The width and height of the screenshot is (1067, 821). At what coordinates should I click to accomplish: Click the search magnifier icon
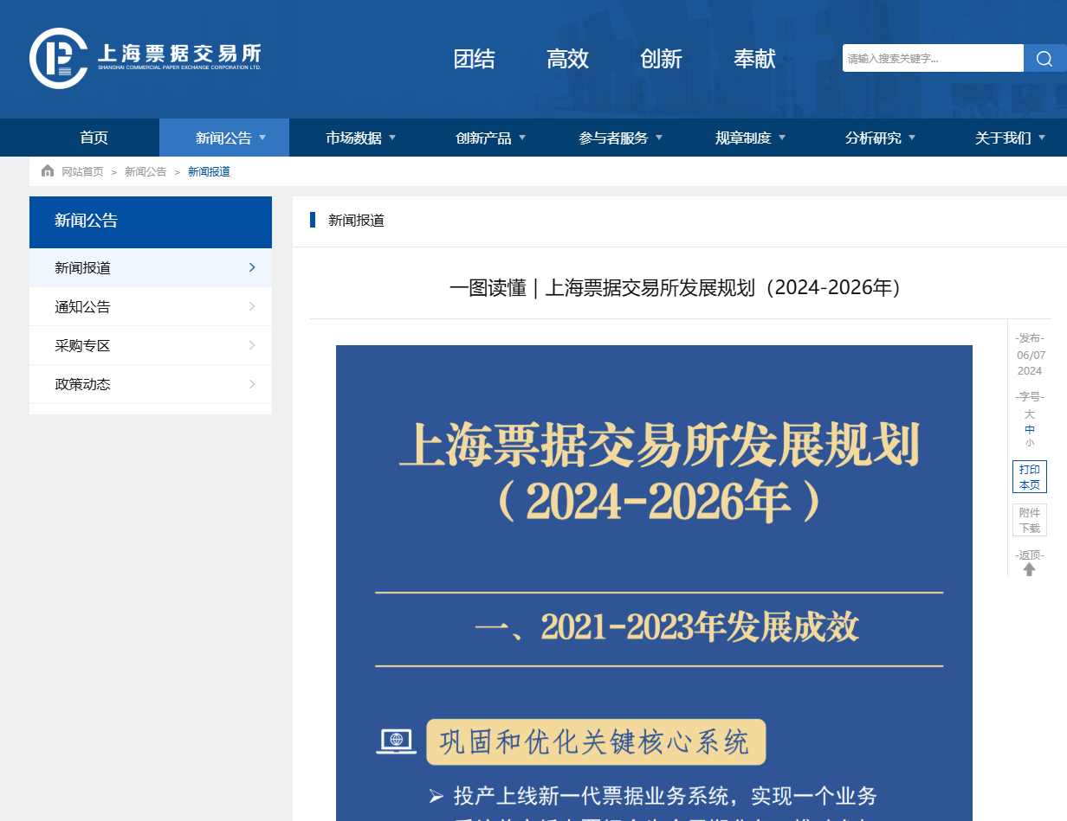click(x=1044, y=58)
